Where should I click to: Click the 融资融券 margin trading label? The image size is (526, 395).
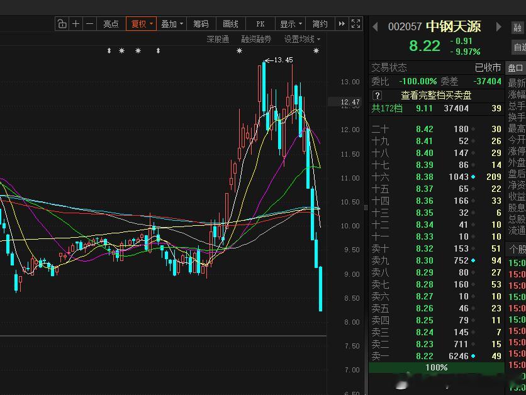256,39
